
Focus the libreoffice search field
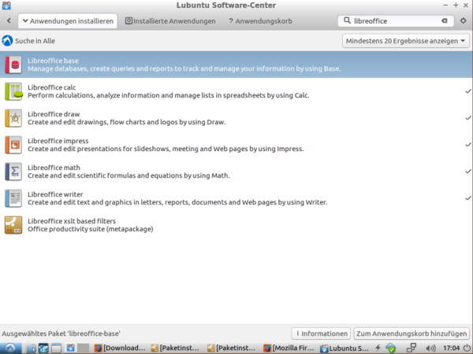(396, 20)
